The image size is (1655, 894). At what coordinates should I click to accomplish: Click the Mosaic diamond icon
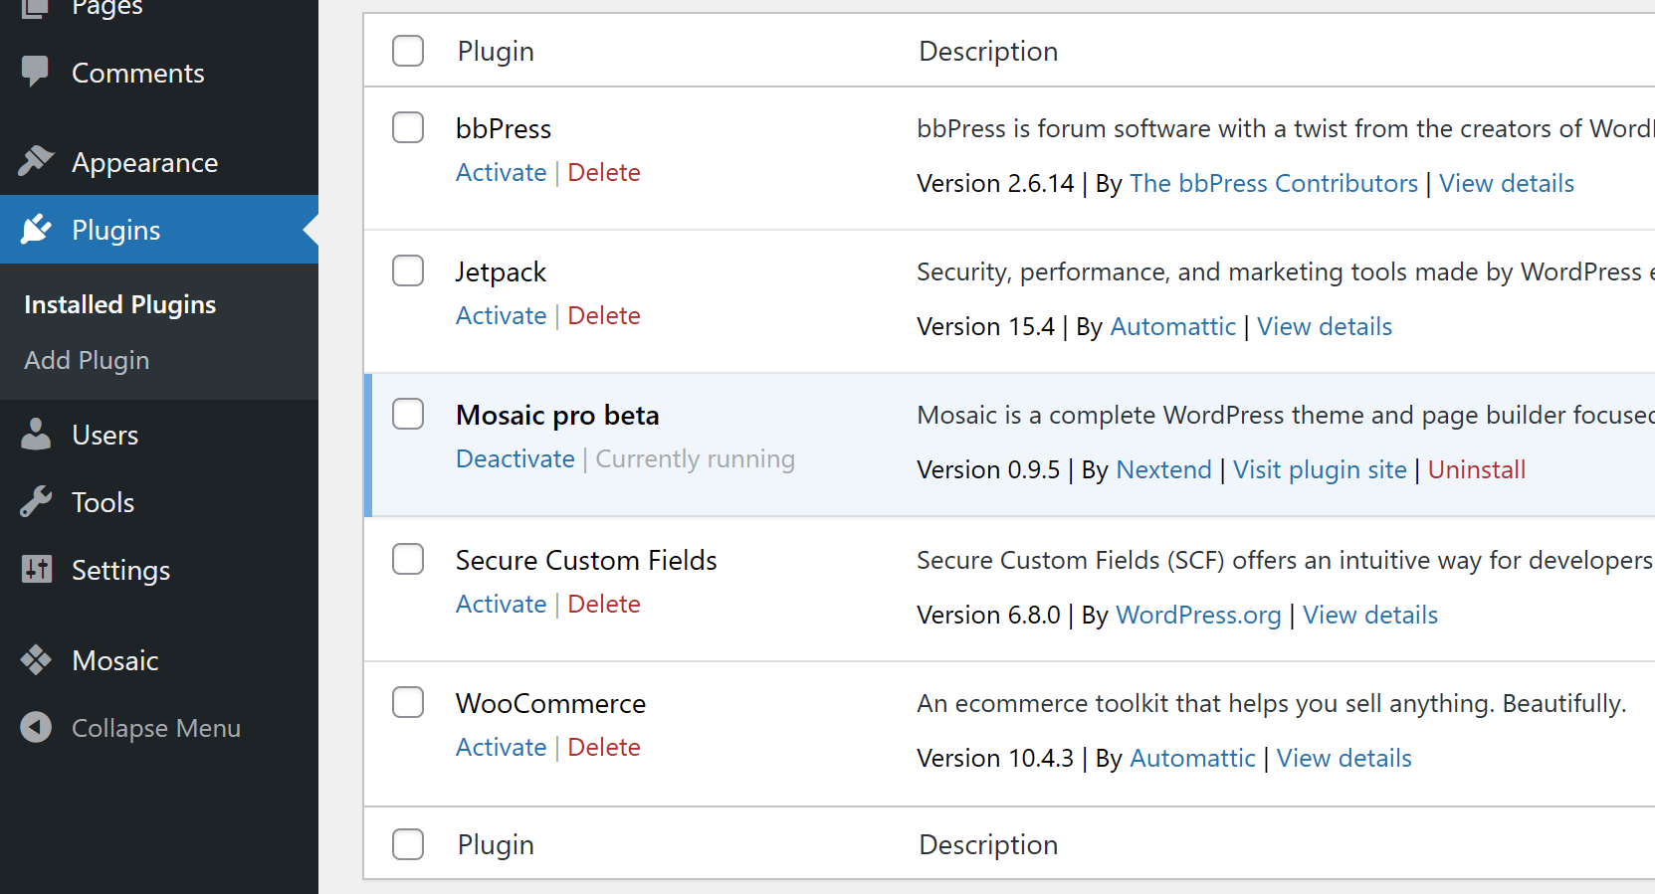(36, 660)
